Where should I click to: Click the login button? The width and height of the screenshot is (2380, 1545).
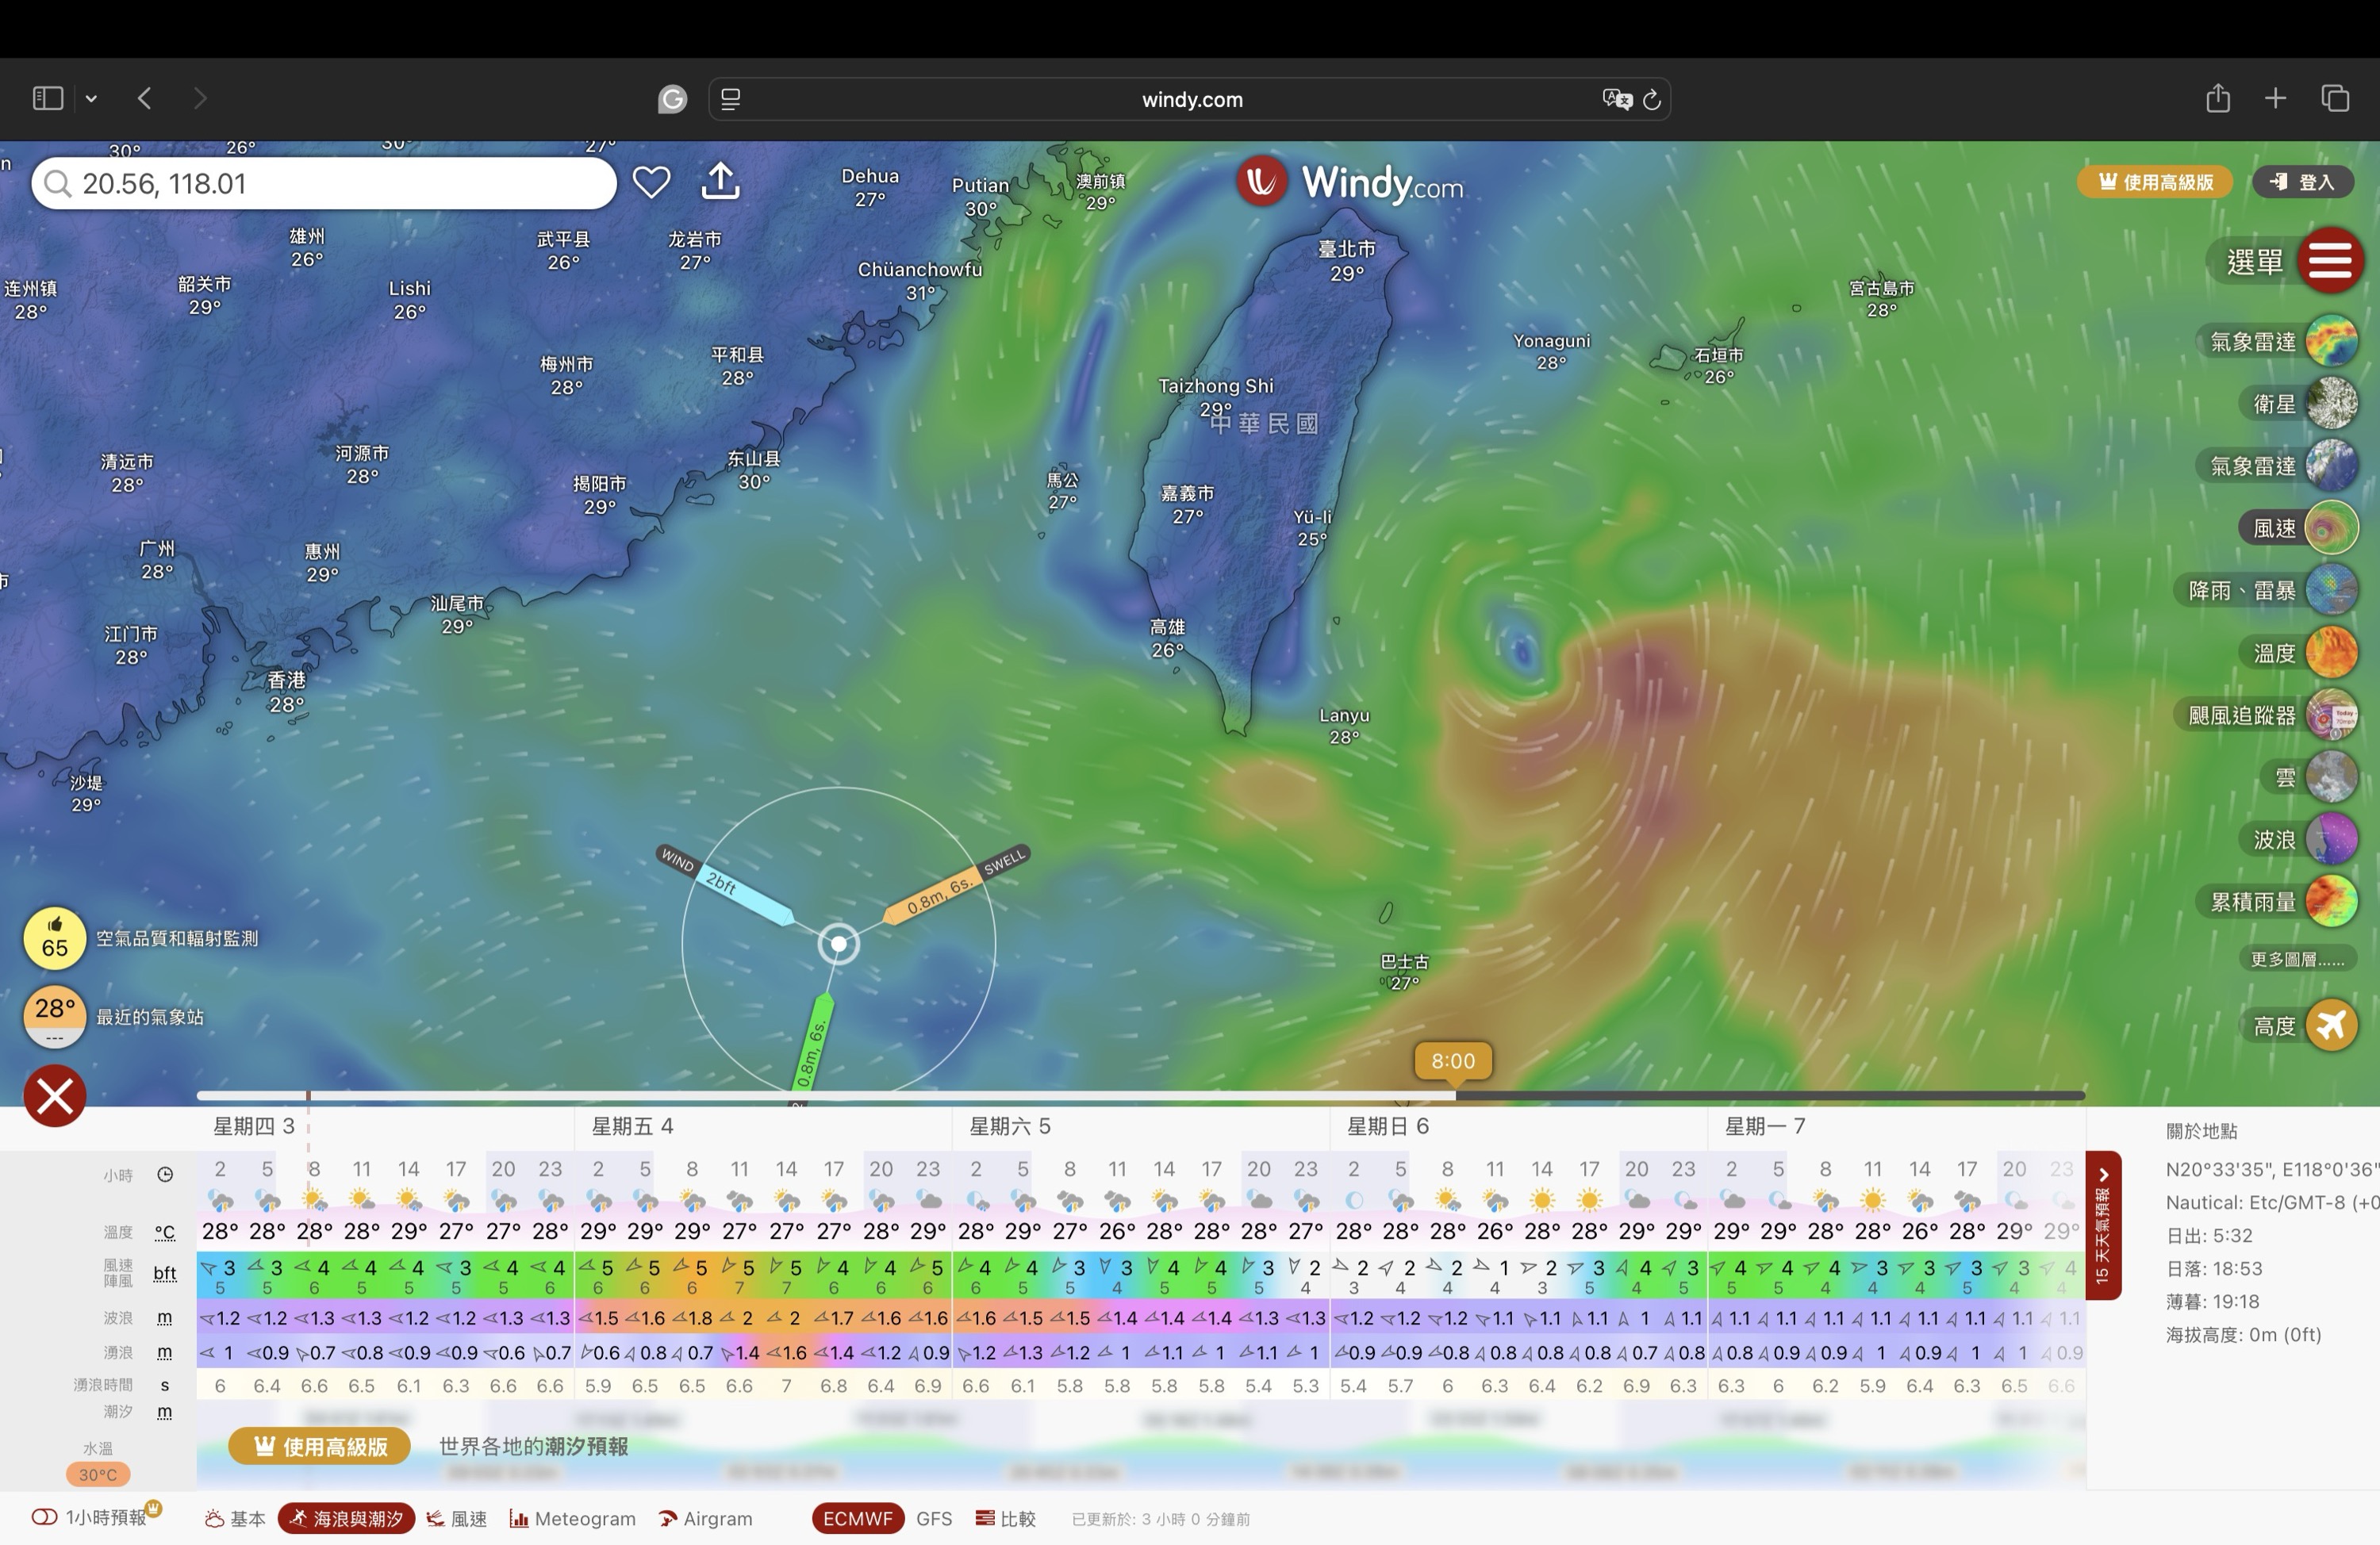click(2303, 182)
